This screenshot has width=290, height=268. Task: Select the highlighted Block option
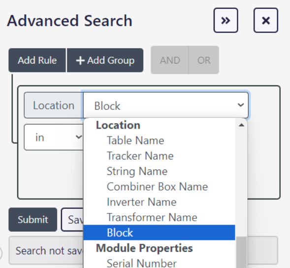pos(159,233)
